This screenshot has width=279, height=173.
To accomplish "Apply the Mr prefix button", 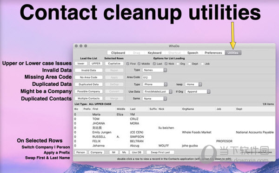I will tap(114, 152).
